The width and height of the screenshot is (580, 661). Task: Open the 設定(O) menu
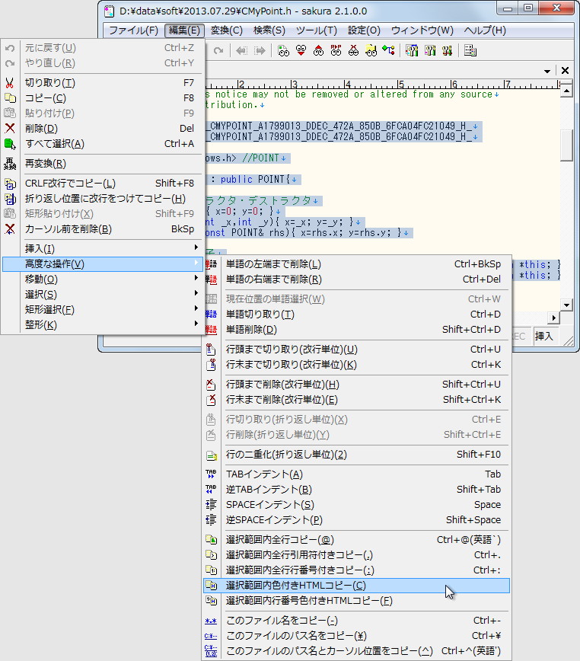(364, 30)
